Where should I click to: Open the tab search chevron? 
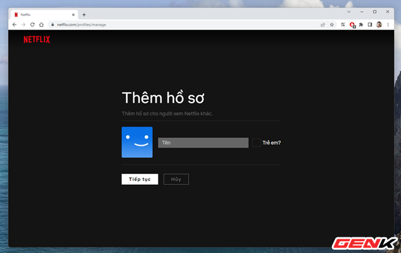[x=349, y=12]
